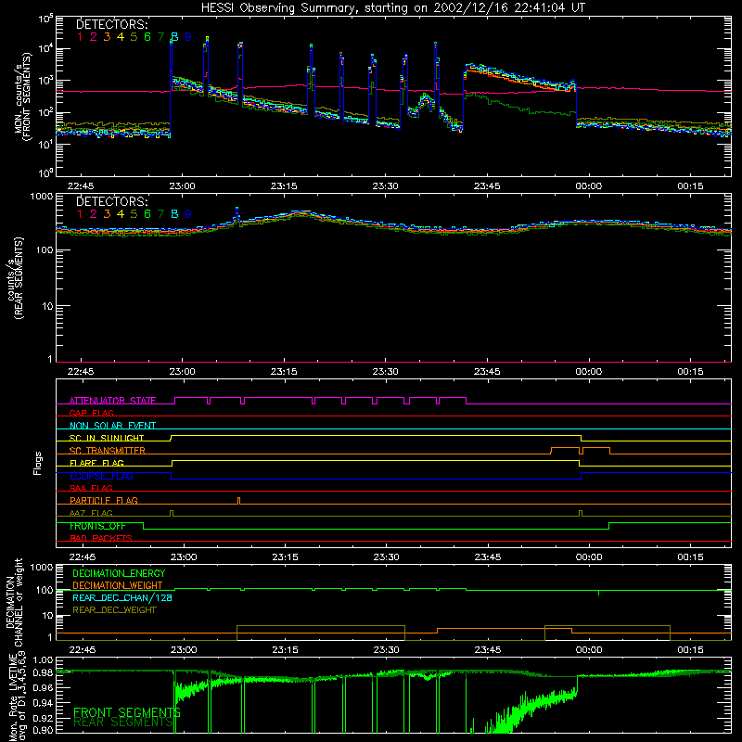This screenshot has height=742, width=742.
Task: Click the NON_SOLAR_EVENT flag label
Action: click(x=112, y=426)
